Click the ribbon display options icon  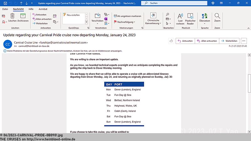(221, 3)
